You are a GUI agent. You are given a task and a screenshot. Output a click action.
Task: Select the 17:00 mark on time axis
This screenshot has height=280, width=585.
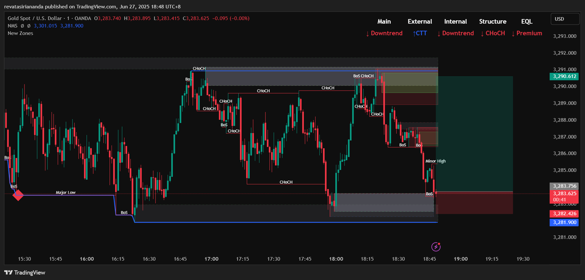[x=211, y=259]
